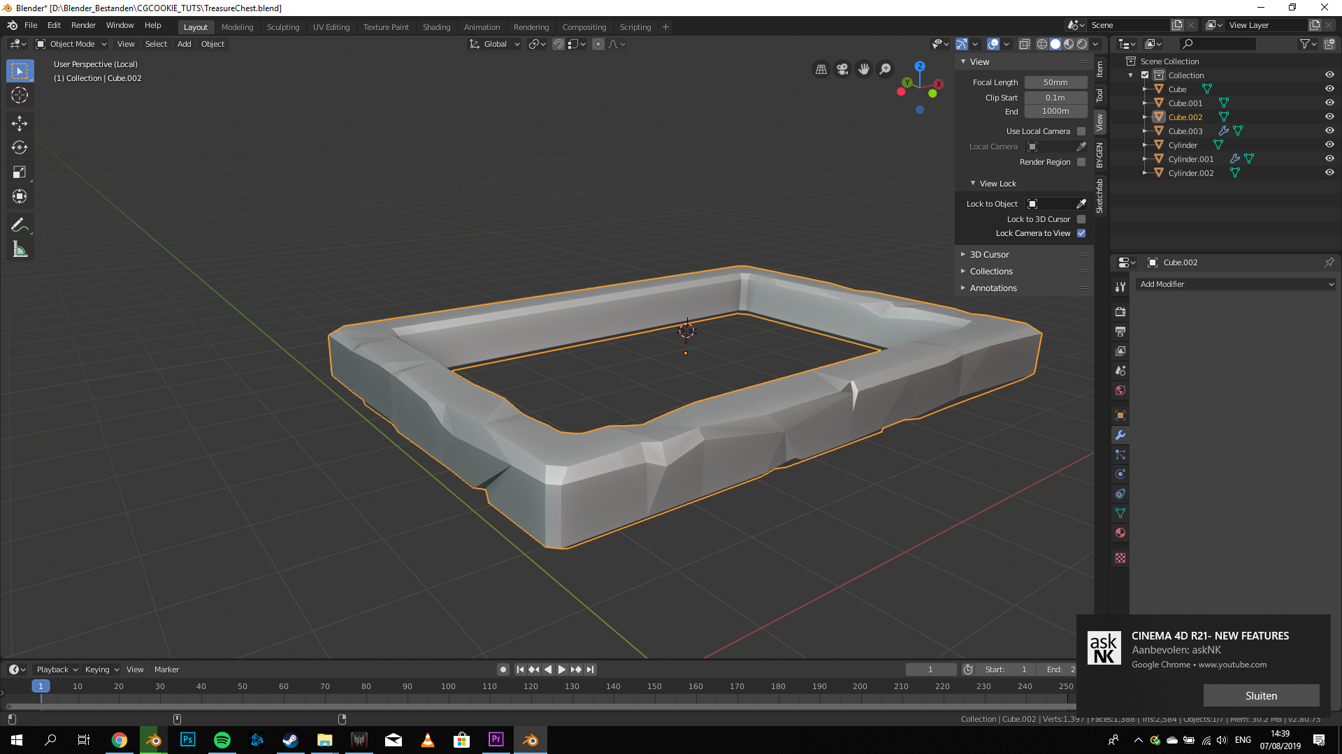Enable the Use Local Camera checkbox
The width and height of the screenshot is (1342, 754).
pyautogui.click(x=1081, y=131)
